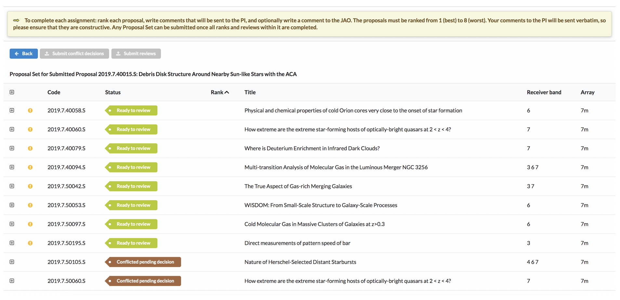This screenshot has width=620, height=300.
Task: Click warning icon next to 2019.7.50195.S
Action: (x=30, y=243)
